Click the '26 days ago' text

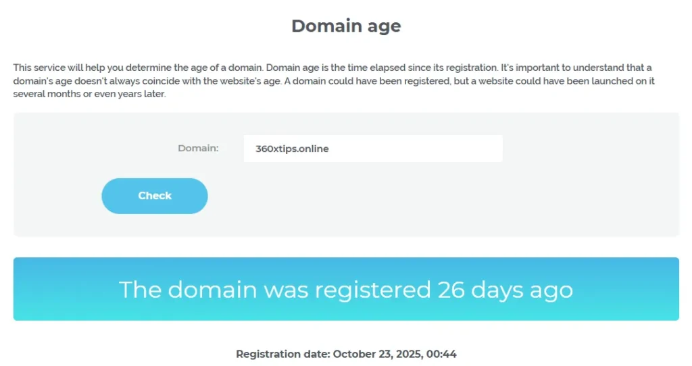tap(505, 289)
